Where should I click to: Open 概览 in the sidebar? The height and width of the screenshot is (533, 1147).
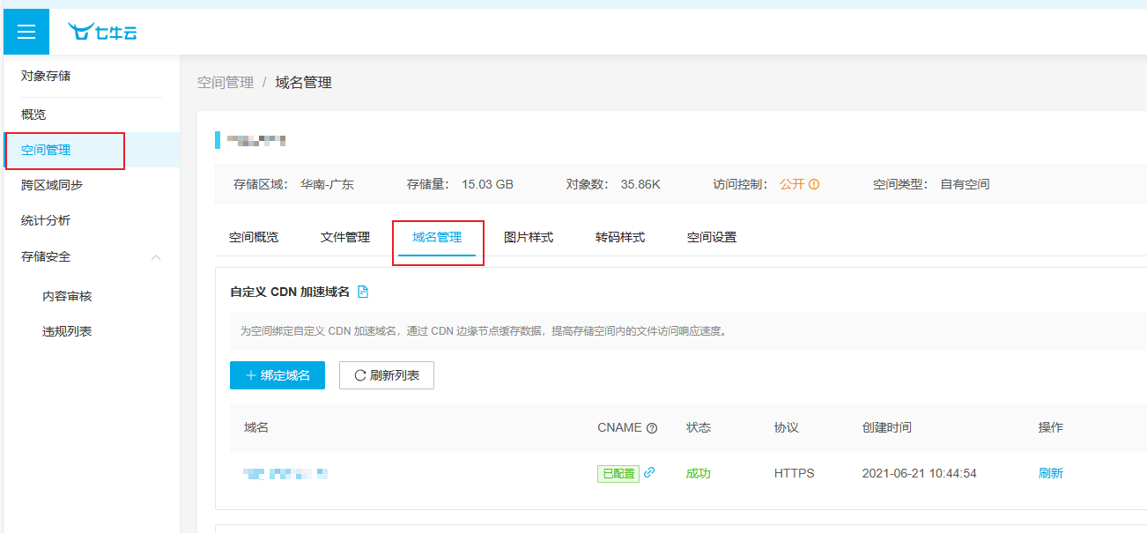pos(33,115)
